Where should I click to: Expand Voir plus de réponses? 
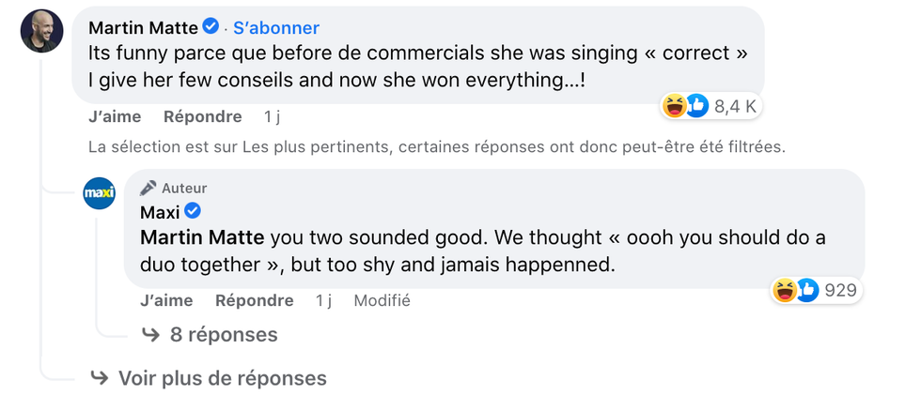click(222, 378)
